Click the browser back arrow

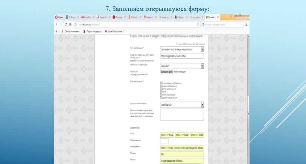pos(57,24)
